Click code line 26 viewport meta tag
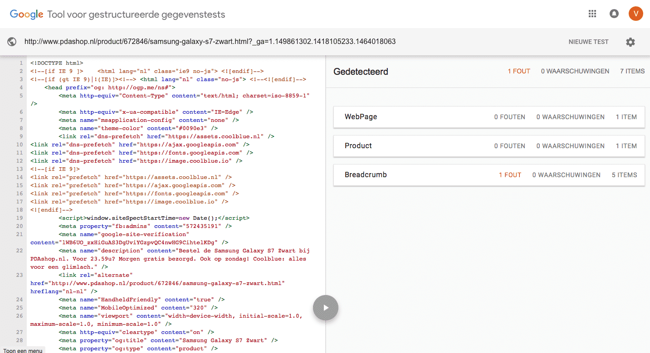This screenshot has height=353, width=650. point(166,320)
